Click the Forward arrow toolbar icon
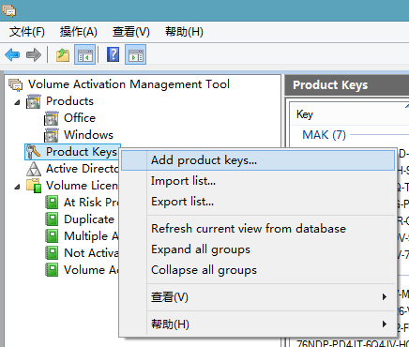 (x=34, y=55)
